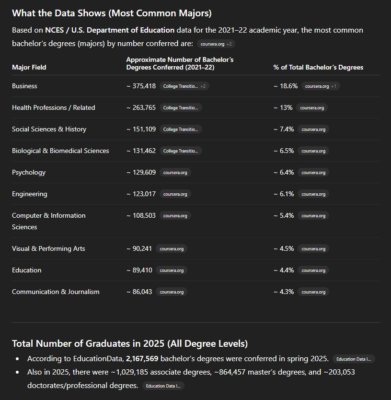Select 'Communication & Journalism' row label
The image size is (391, 400).
[56, 292]
